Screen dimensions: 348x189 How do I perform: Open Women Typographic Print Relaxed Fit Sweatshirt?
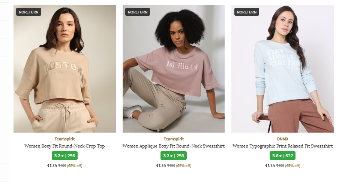click(x=282, y=146)
